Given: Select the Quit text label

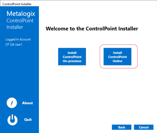Looking at the screenshot, I should (x=28, y=120).
